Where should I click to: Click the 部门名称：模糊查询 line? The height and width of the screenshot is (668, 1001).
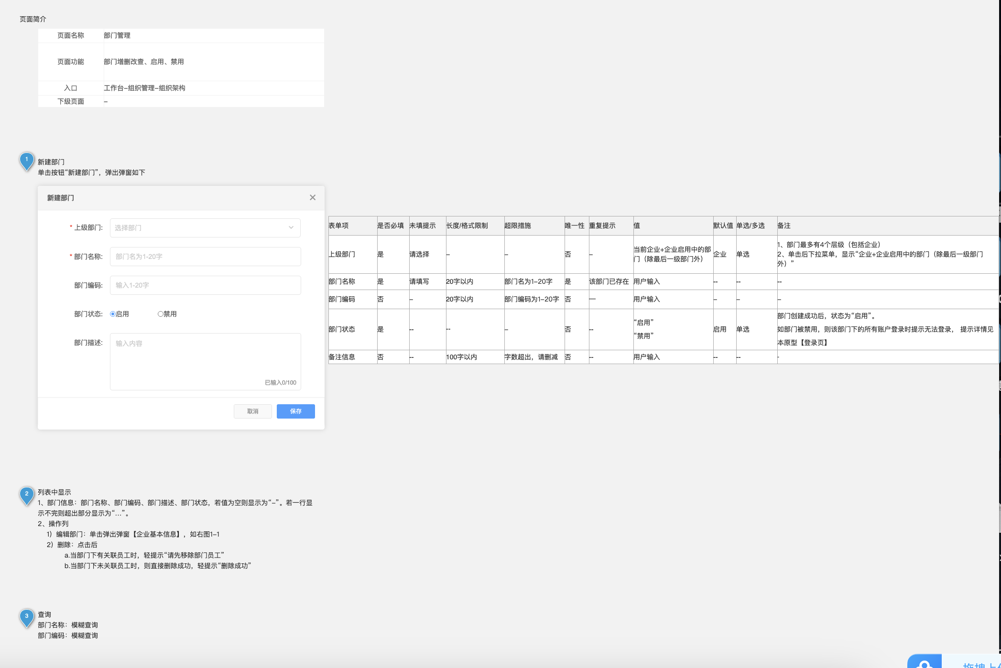tap(68, 625)
